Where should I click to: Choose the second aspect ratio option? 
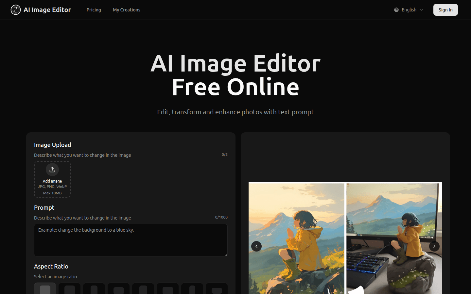tap(70, 289)
